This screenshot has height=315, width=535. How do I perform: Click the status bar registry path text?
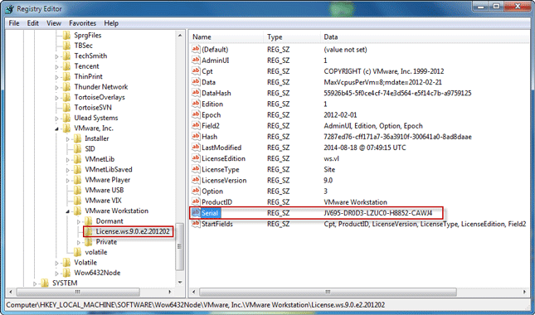(x=196, y=305)
